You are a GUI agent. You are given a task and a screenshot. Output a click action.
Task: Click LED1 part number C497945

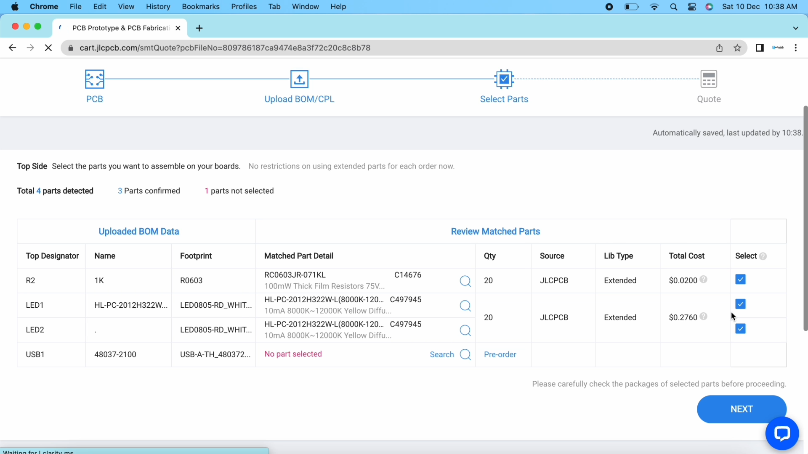(406, 300)
